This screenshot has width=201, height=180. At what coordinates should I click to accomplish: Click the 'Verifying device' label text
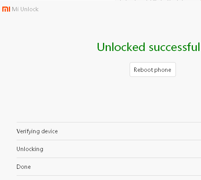coord(37,131)
